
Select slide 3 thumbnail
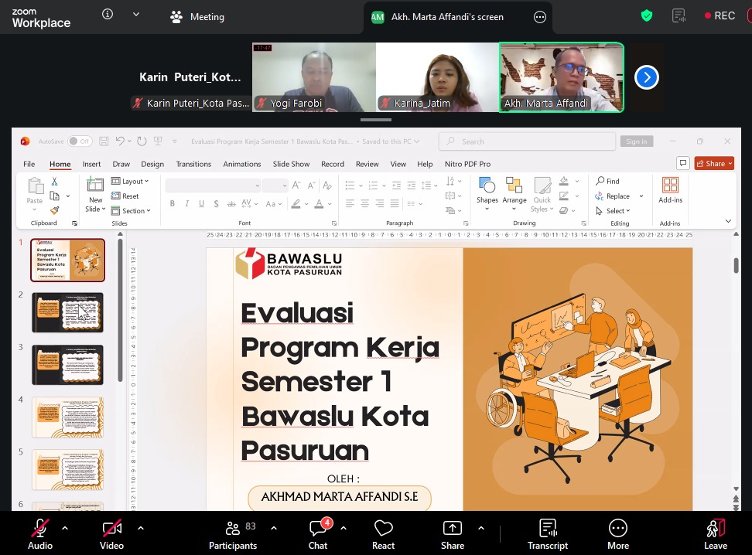click(67, 365)
